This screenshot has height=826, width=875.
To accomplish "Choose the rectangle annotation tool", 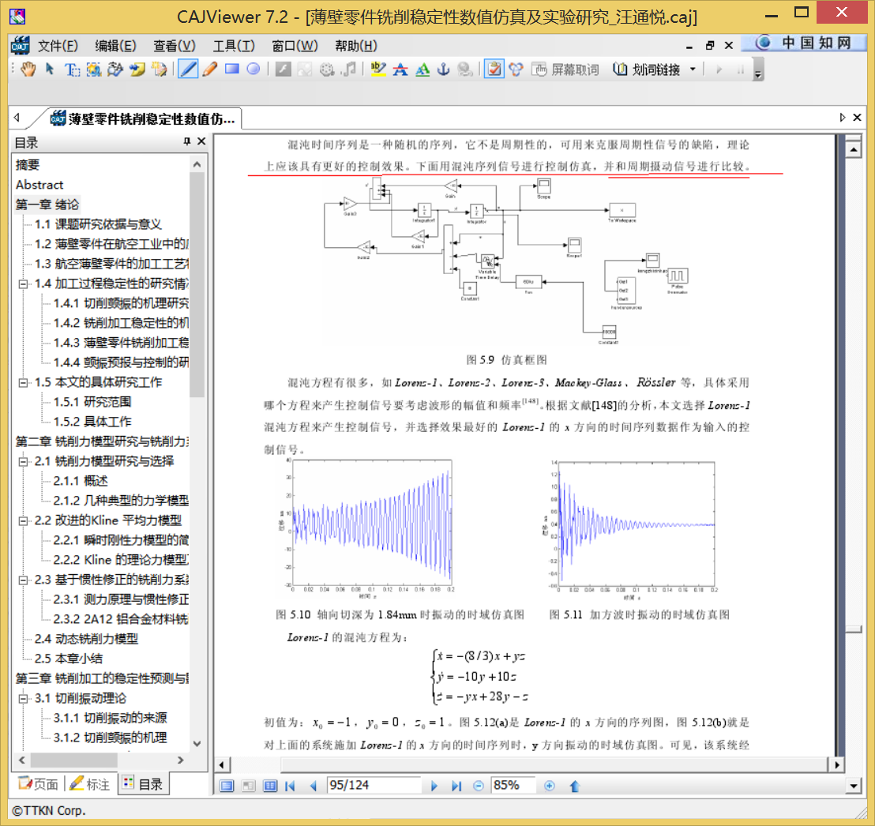I will [x=231, y=69].
